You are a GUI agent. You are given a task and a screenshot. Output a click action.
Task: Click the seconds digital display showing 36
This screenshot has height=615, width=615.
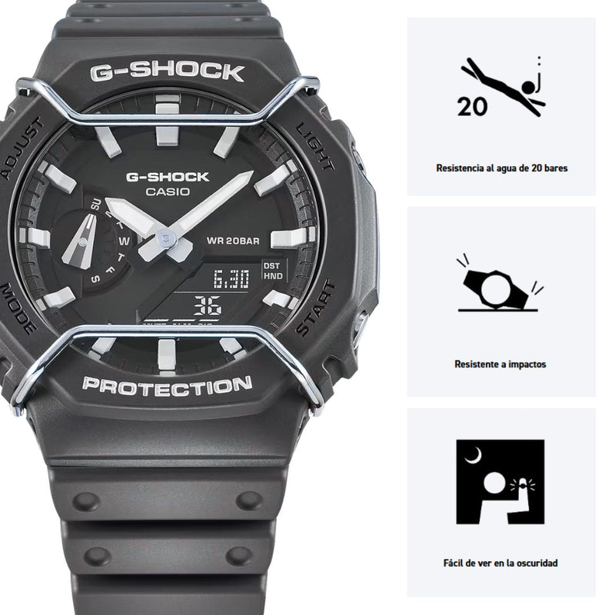click(208, 305)
